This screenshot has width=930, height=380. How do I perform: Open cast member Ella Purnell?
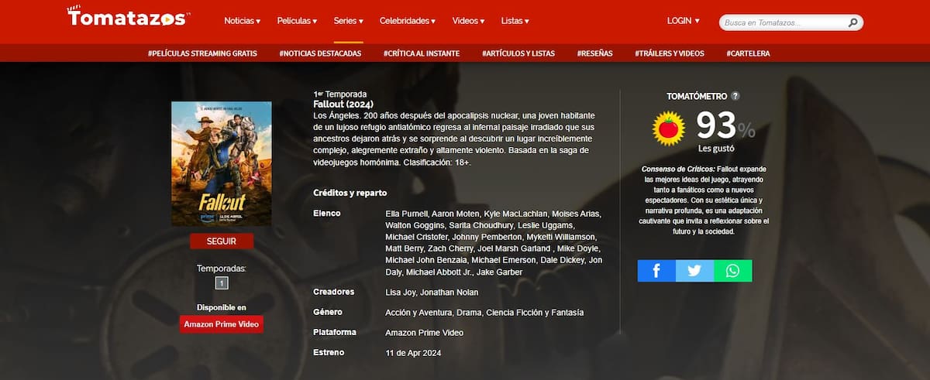pyautogui.click(x=407, y=214)
